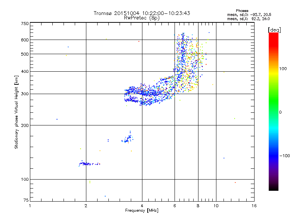
Task: Click the "16" frequency tick label
Action: pyautogui.click(x=254, y=206)
